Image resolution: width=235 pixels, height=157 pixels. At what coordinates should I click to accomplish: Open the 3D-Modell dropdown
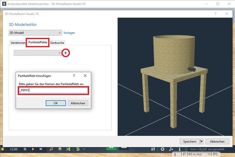click(35, 33)
